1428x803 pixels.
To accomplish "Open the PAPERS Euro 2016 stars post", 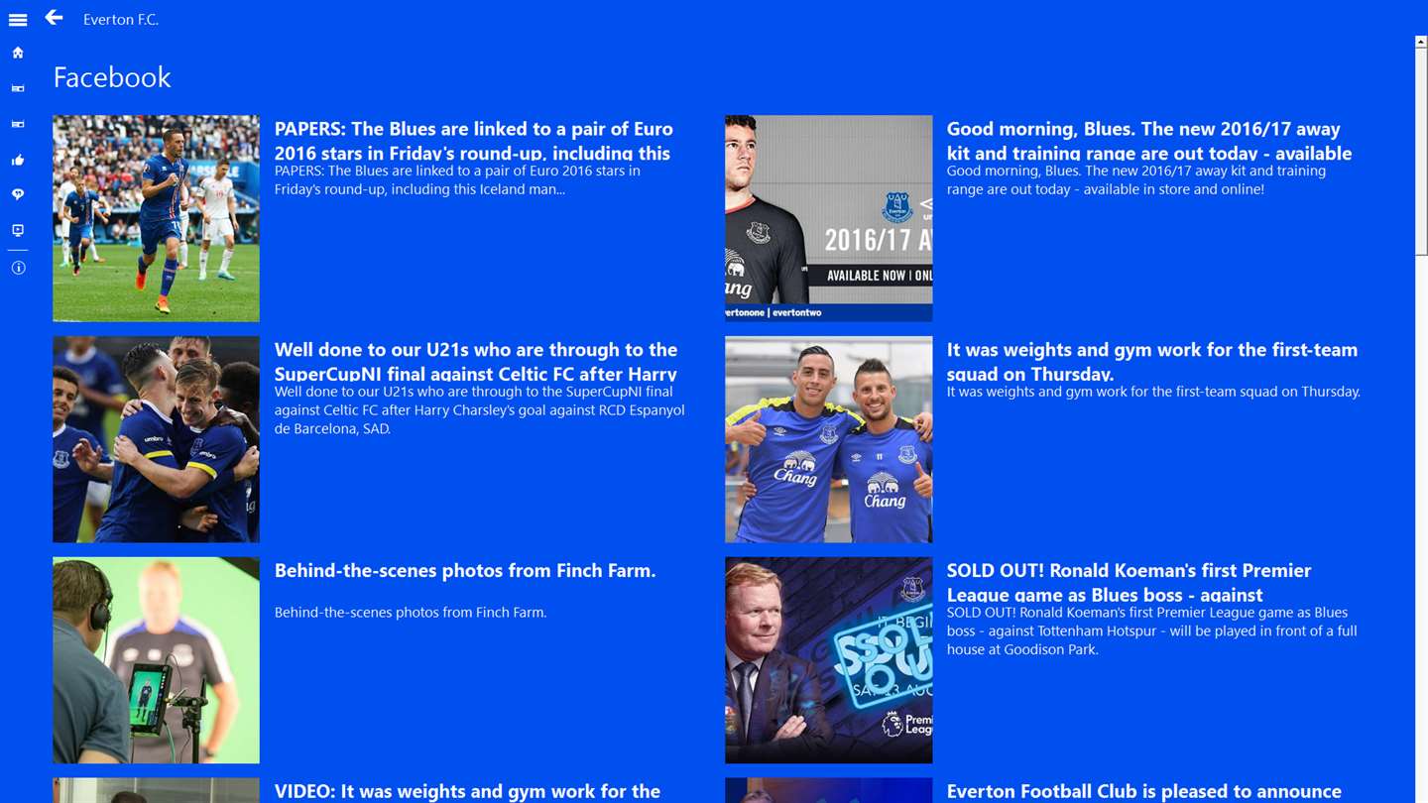I will point(474,141).
